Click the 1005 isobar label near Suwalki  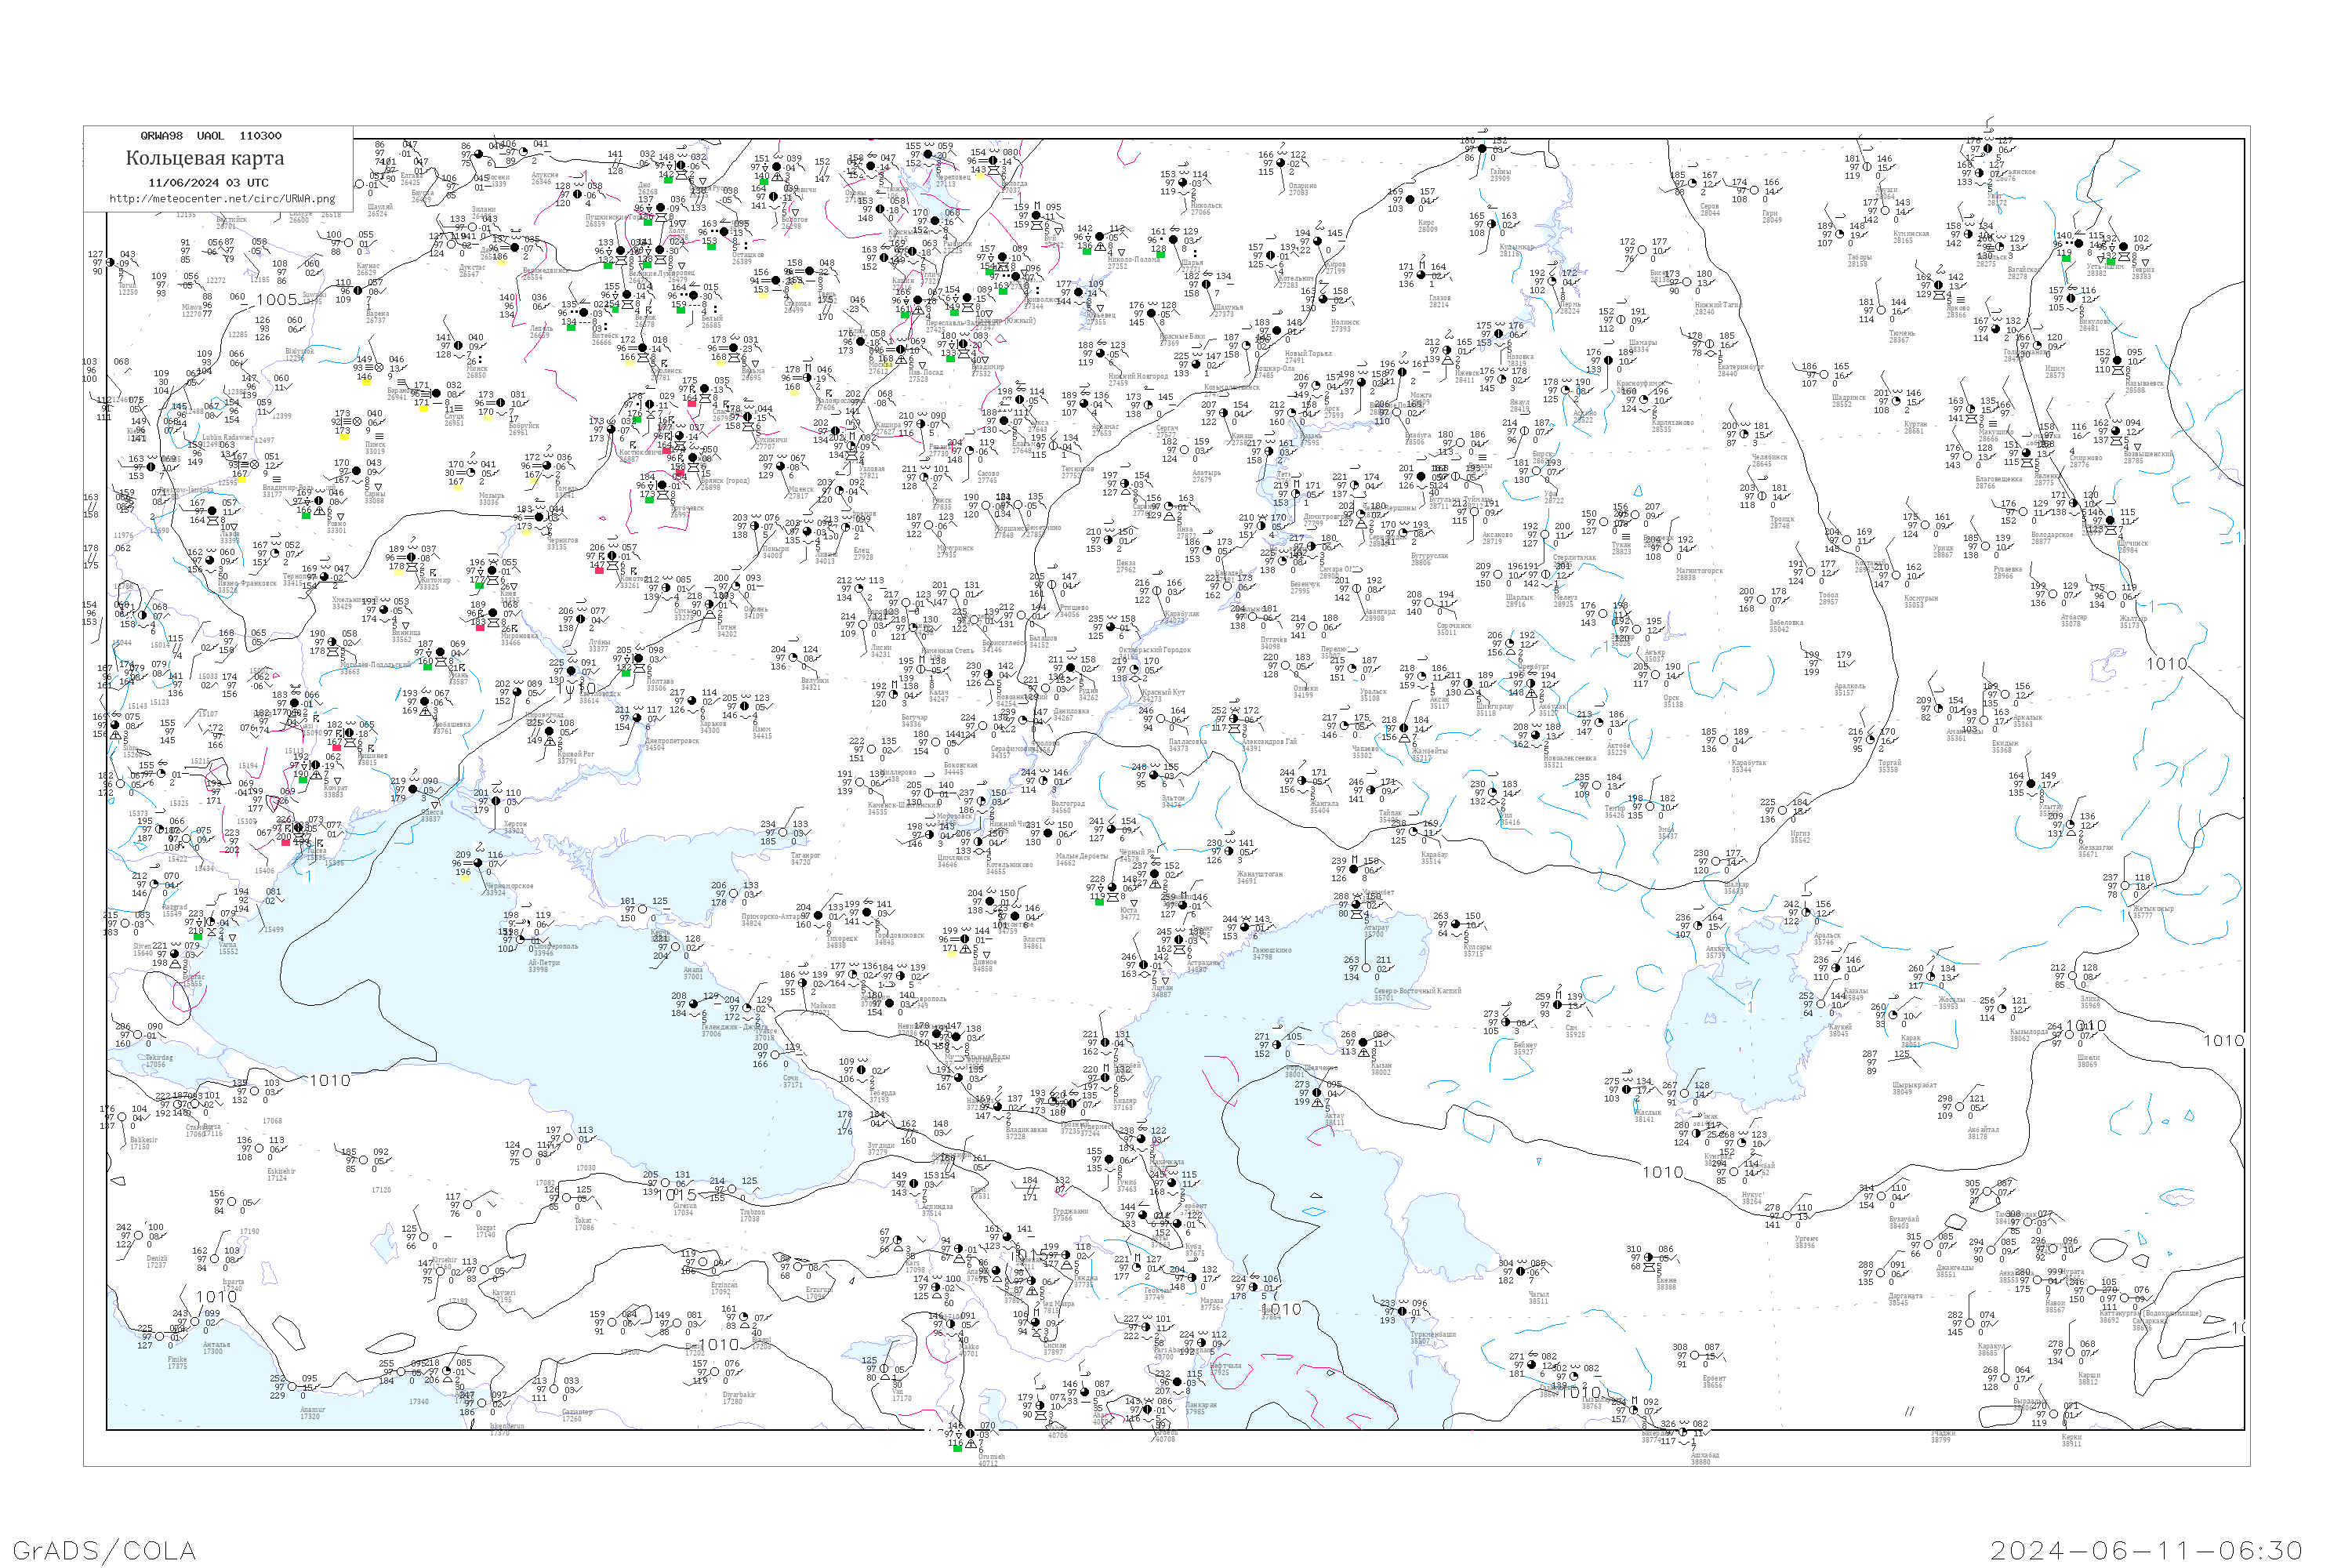(277, 300)
